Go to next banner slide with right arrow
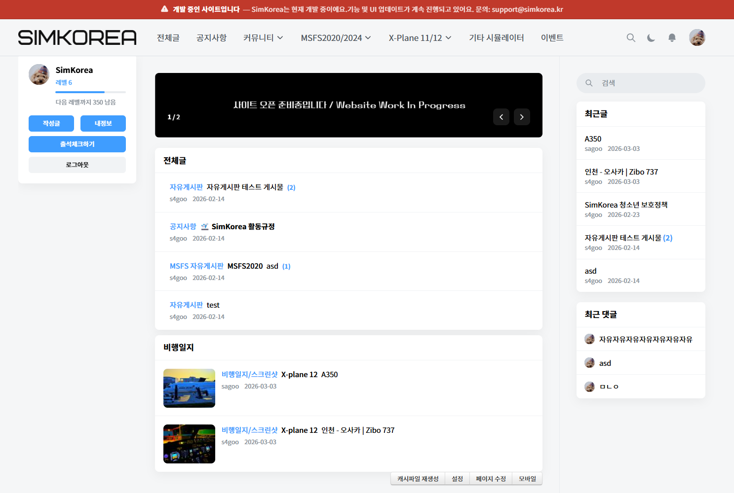 pyautogui.click(x=522, y=117)
